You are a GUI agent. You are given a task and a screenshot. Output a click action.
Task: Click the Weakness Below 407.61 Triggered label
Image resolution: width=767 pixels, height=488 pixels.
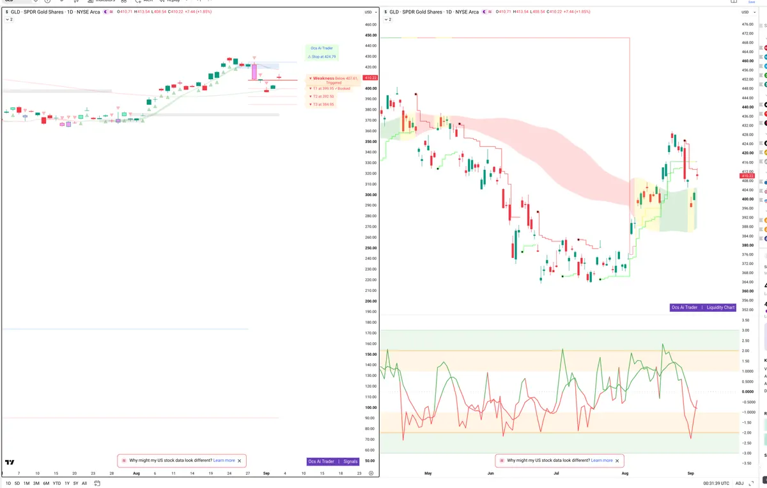click(334, 80)
